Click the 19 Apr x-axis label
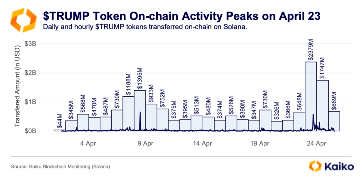 pyautogui.click(x=259, y=144)
